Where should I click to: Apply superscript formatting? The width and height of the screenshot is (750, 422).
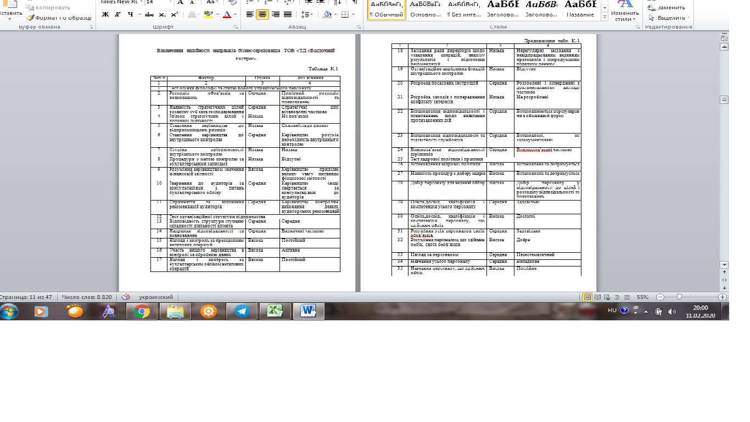pos(175,14)
